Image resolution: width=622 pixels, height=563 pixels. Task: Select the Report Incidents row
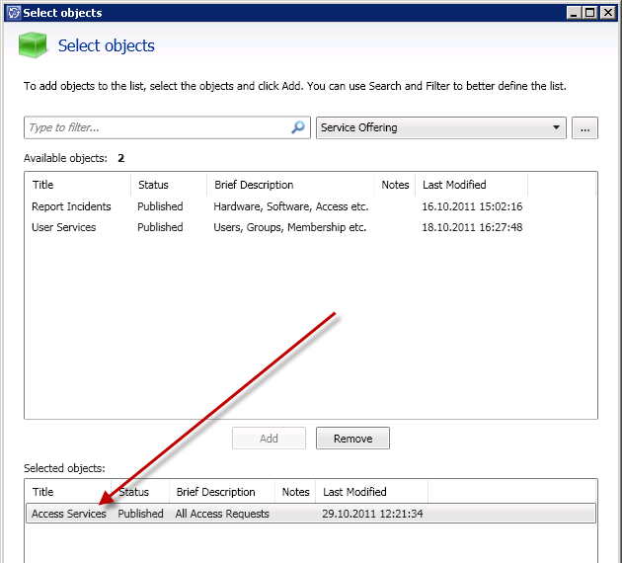tap(71, 206)
